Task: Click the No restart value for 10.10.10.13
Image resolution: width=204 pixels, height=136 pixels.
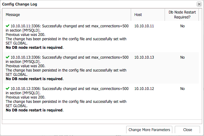Action: (182, 57)
